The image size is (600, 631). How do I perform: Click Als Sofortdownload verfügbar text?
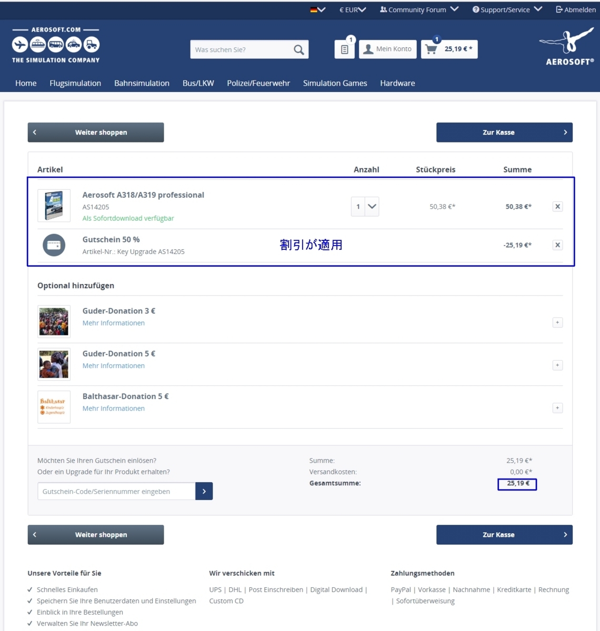coord(128,218)
